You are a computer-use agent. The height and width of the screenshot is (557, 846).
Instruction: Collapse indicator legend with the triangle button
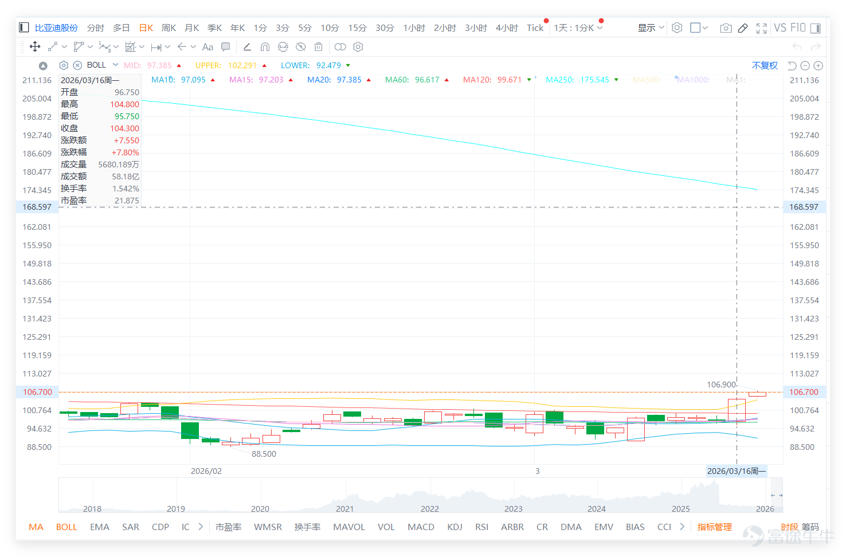coord(43,66)
